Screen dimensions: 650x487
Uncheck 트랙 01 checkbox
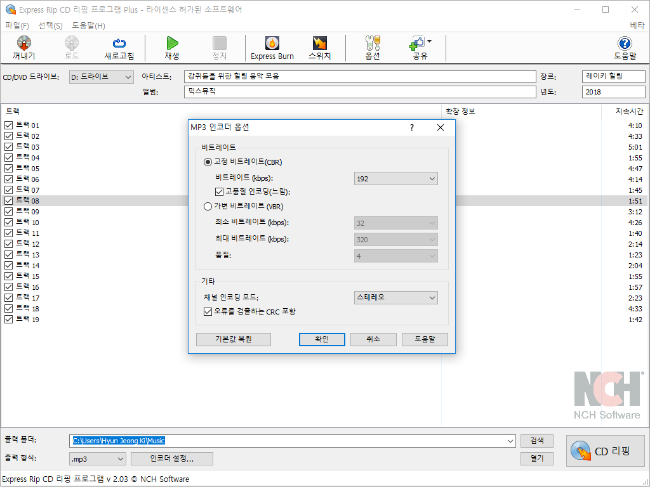tap(8, 125)
